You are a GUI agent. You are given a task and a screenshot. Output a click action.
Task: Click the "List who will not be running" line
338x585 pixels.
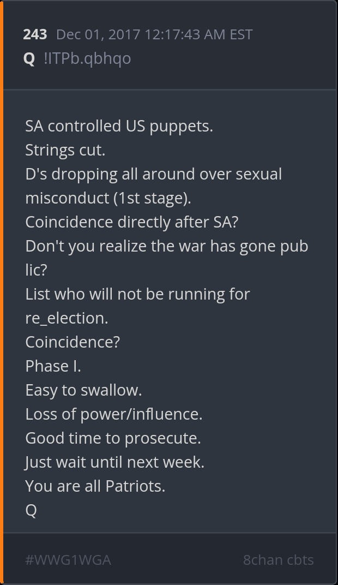[x=137, y=294]
